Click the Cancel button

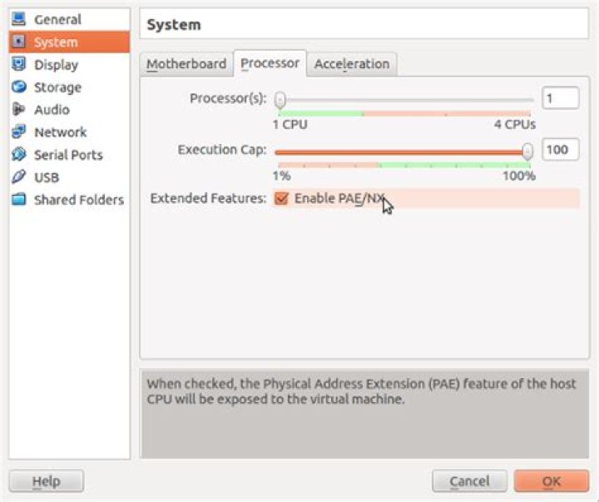coord(469,481)
